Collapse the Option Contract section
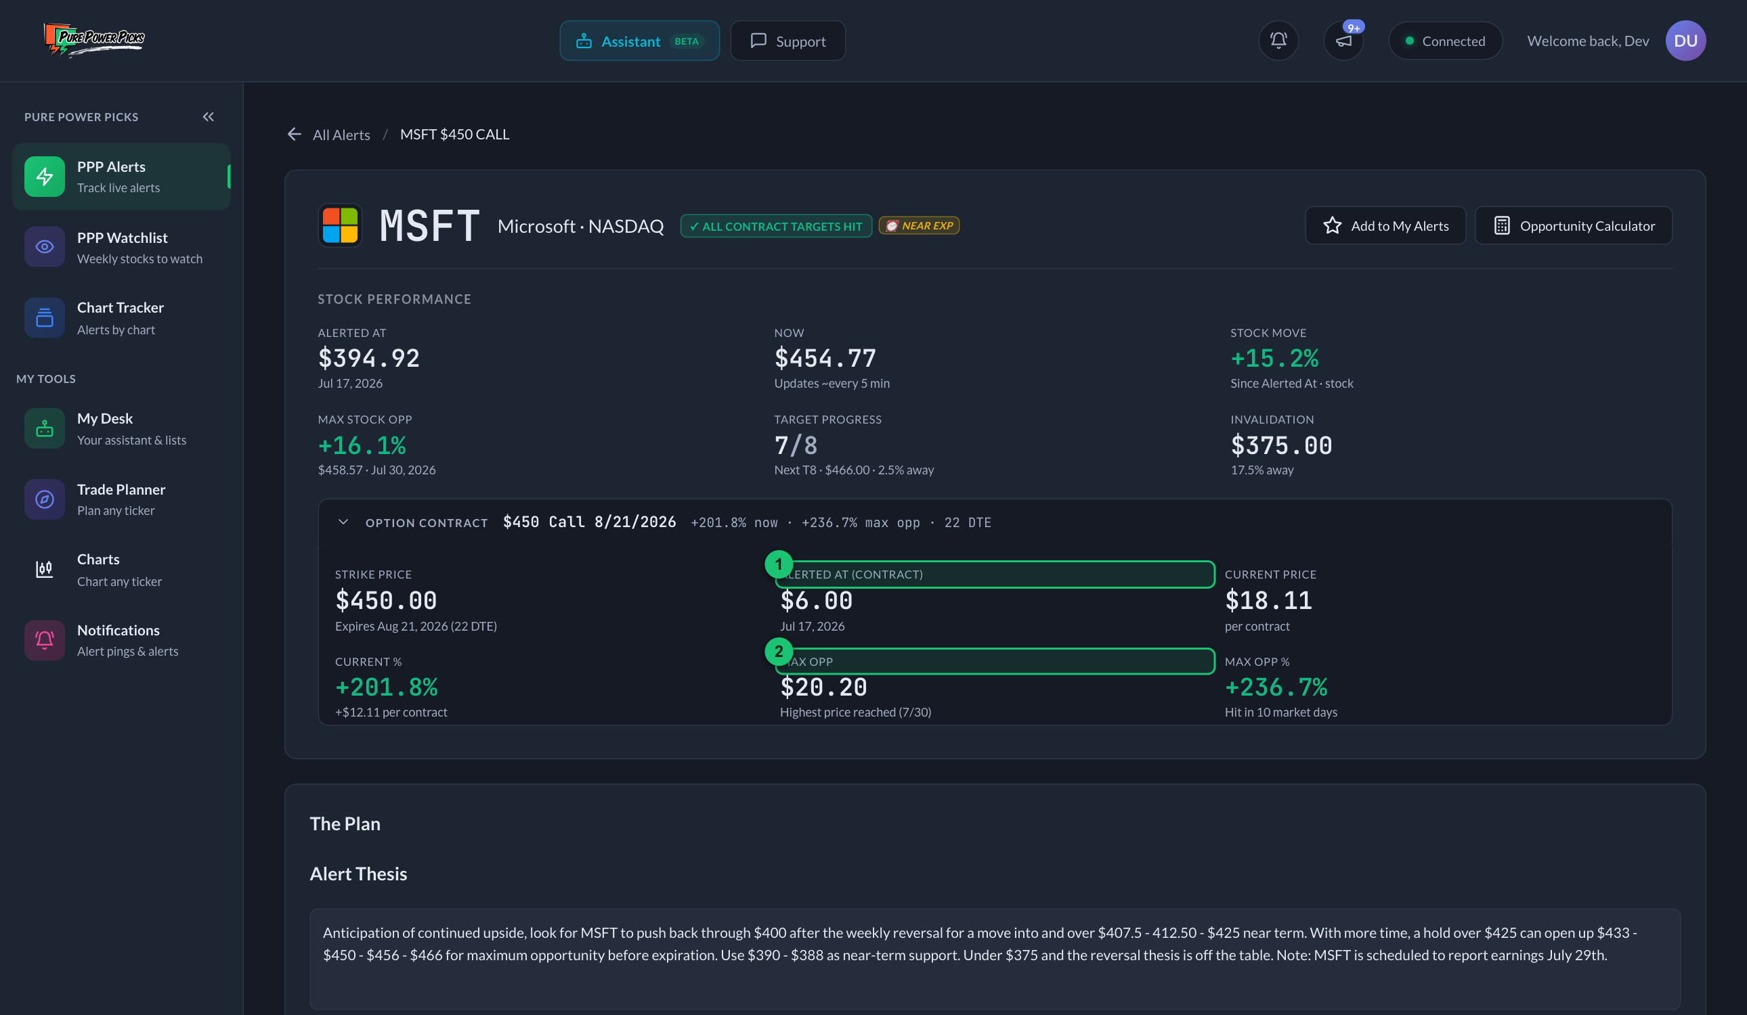Viewport: 1747px width, 1015px height. [343, 522]
